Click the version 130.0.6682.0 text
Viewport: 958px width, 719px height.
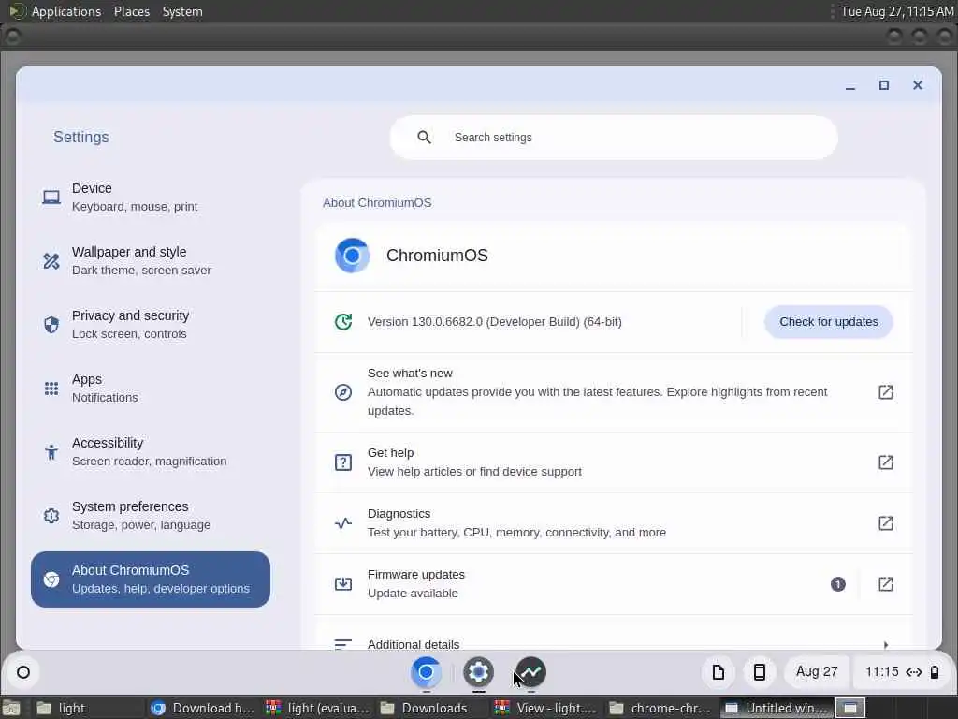click(x=495, y=322)
